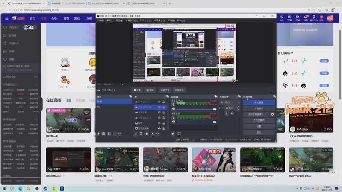Viewport: 342px width, 192px height.
Task: Click the 开始录制 start recording button
Action: [259, 108]
